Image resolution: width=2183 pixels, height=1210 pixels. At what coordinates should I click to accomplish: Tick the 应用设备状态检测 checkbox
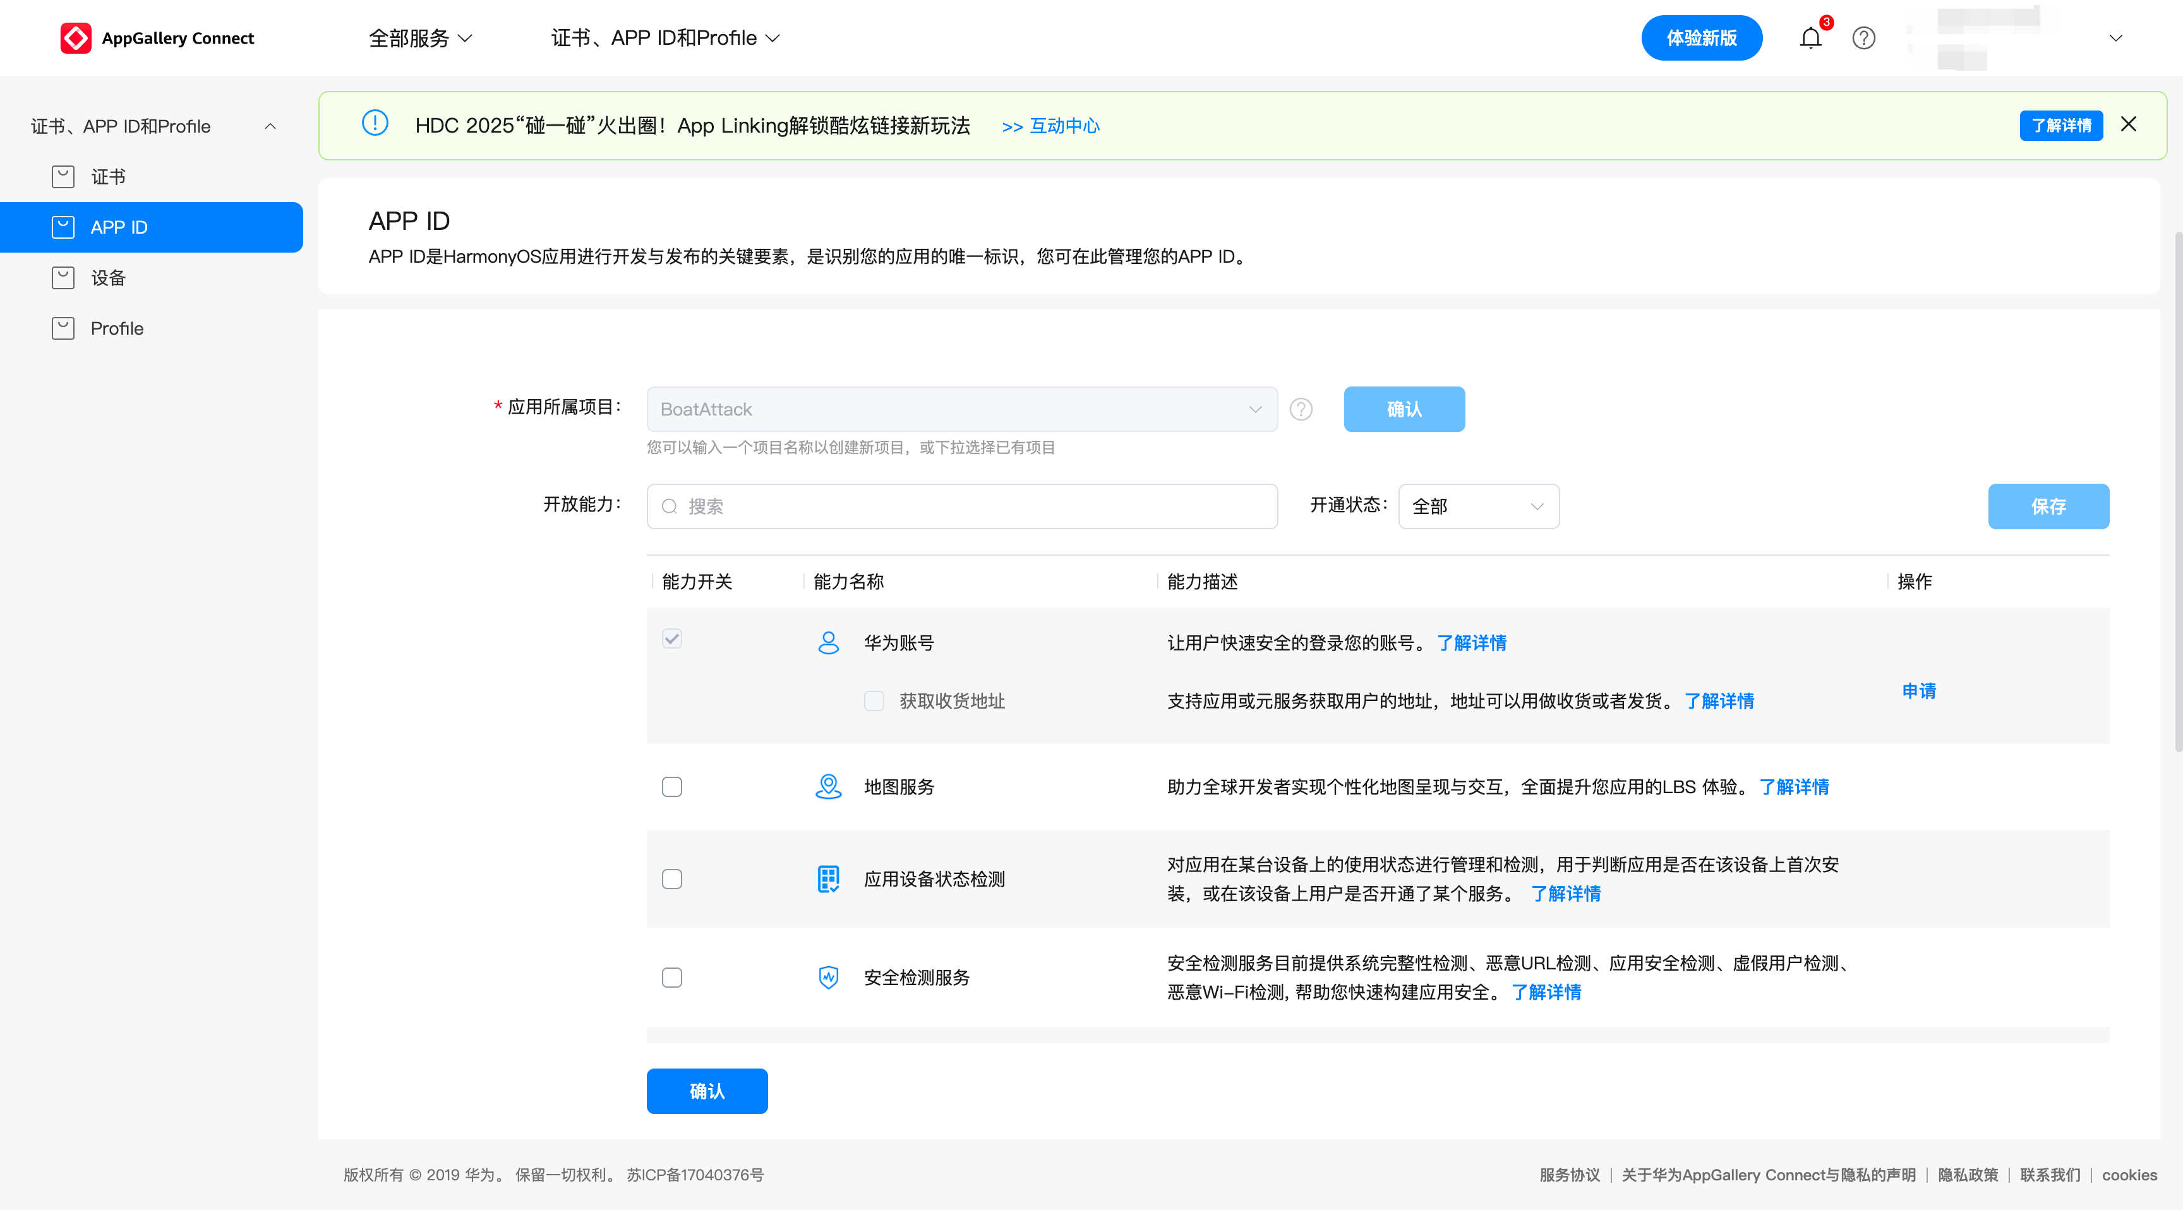tap(672, 878)
